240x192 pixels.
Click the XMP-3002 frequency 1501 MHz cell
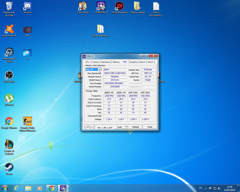point(145,96)
